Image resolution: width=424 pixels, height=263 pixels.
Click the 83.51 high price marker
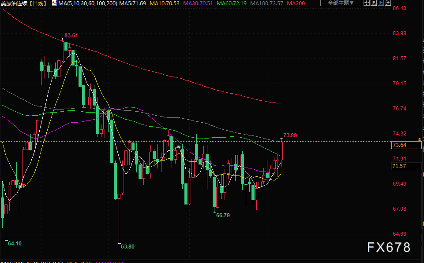(x=71, y=35)
